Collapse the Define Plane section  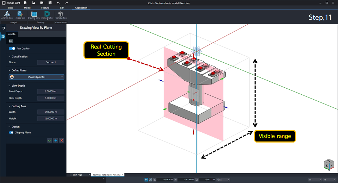point(9,70)
